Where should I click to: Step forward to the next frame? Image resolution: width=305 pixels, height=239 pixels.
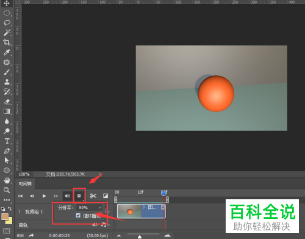(x=56, y=196)
